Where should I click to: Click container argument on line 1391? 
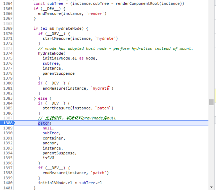[x=53, y=138]
